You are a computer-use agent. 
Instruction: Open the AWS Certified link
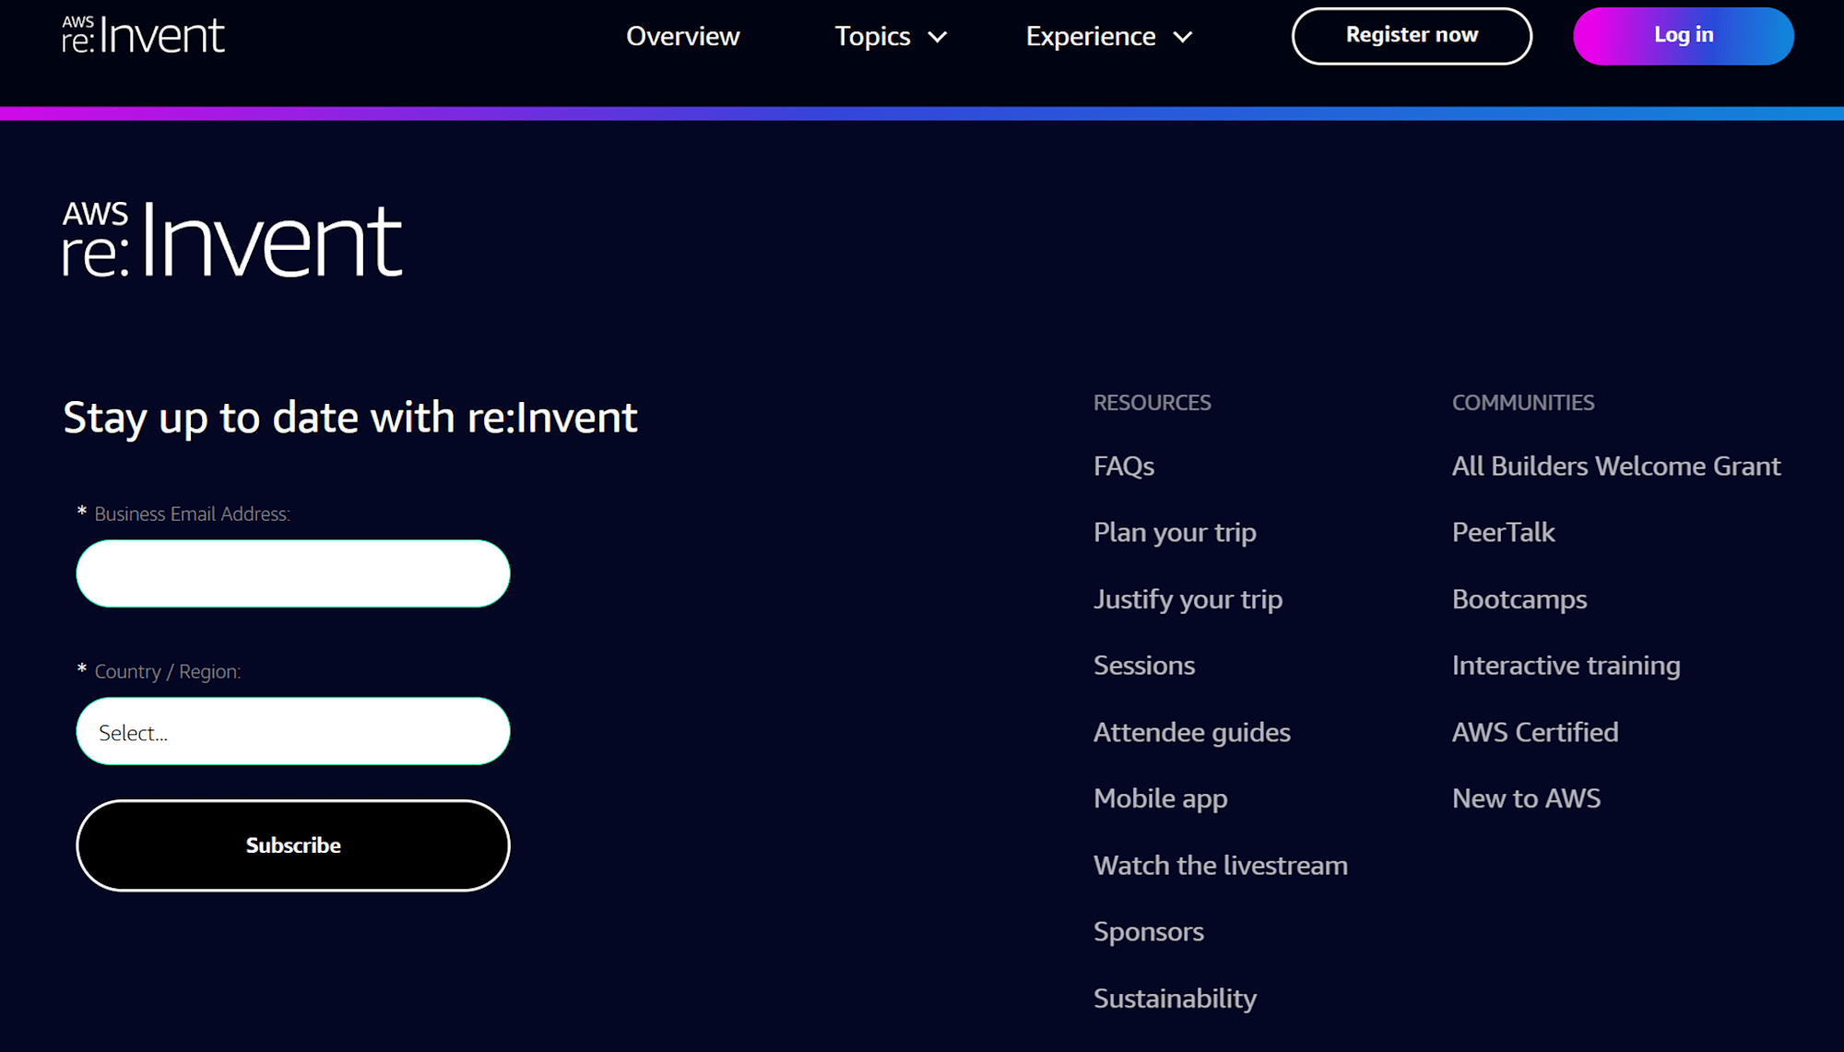(x=1535, y=732)
